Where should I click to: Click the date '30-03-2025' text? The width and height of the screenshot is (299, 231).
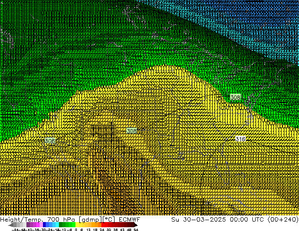(x=204, y=220)
